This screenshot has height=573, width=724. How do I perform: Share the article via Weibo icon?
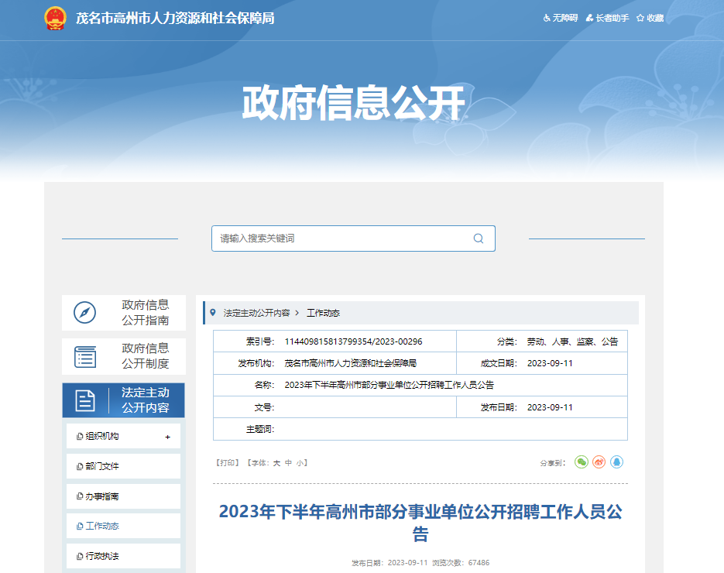[599, 462]
